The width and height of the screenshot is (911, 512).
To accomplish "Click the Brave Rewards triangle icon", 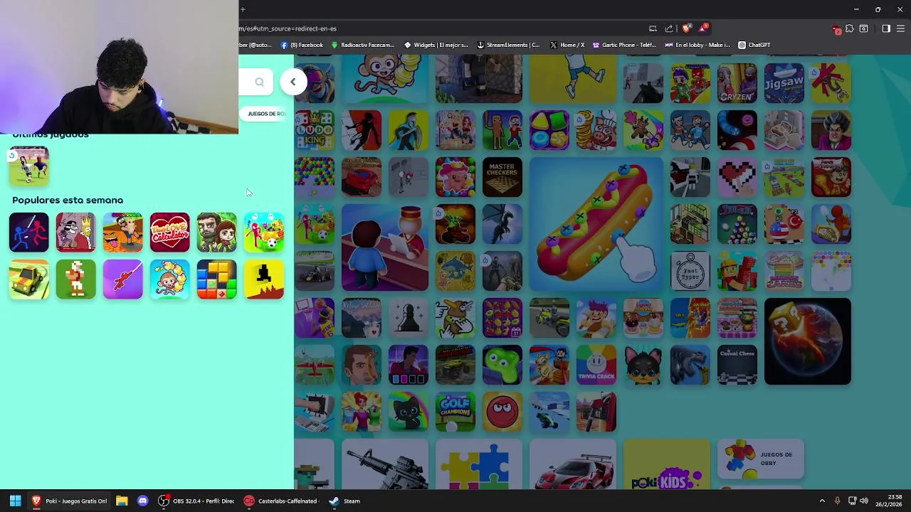I will [x=703, y=28].
